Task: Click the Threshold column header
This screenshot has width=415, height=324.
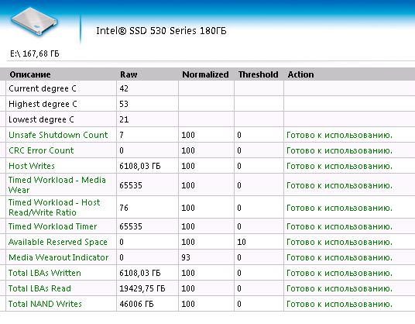Action: click(x=258, y=74)
